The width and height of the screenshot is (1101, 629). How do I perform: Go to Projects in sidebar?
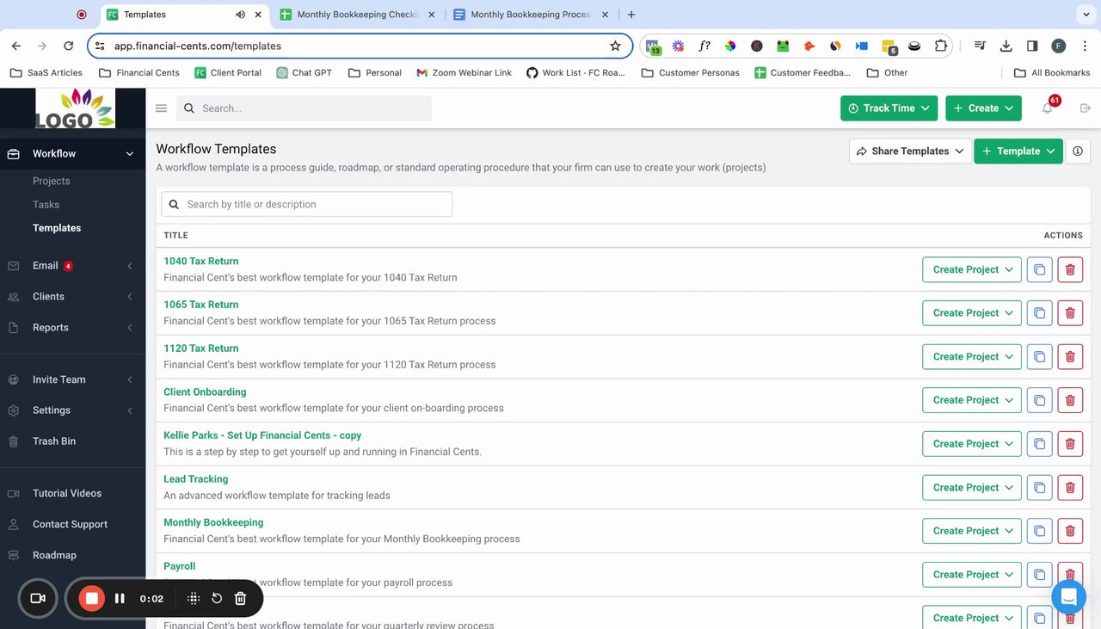[x=52, y=181]
